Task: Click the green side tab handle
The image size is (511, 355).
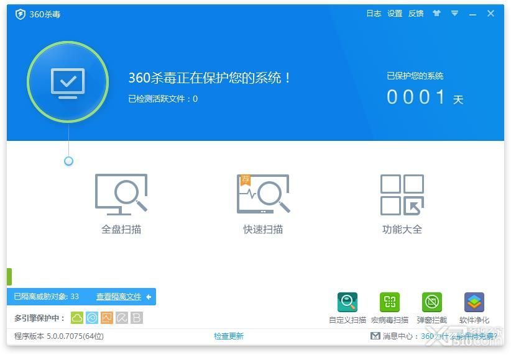Action: coord(9,277)
